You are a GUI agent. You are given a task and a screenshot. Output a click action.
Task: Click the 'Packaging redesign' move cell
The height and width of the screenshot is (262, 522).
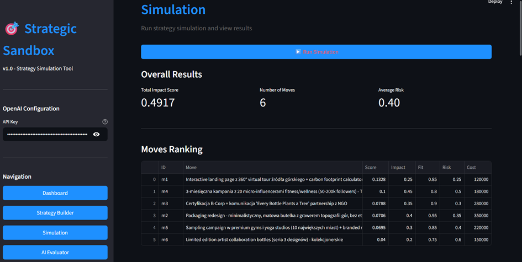(x=273, y=216)
